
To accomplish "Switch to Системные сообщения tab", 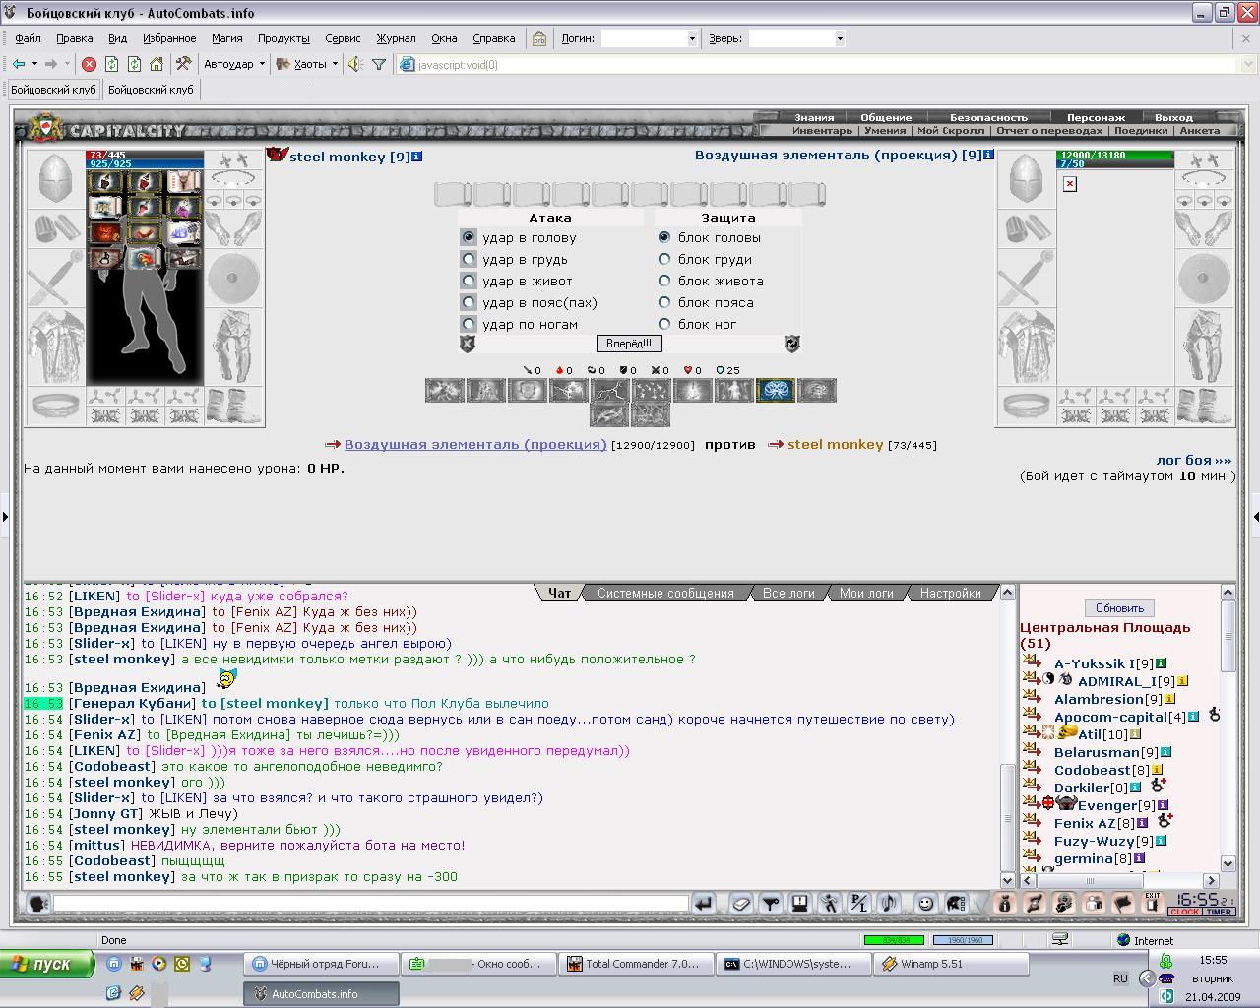I will 665,593.
